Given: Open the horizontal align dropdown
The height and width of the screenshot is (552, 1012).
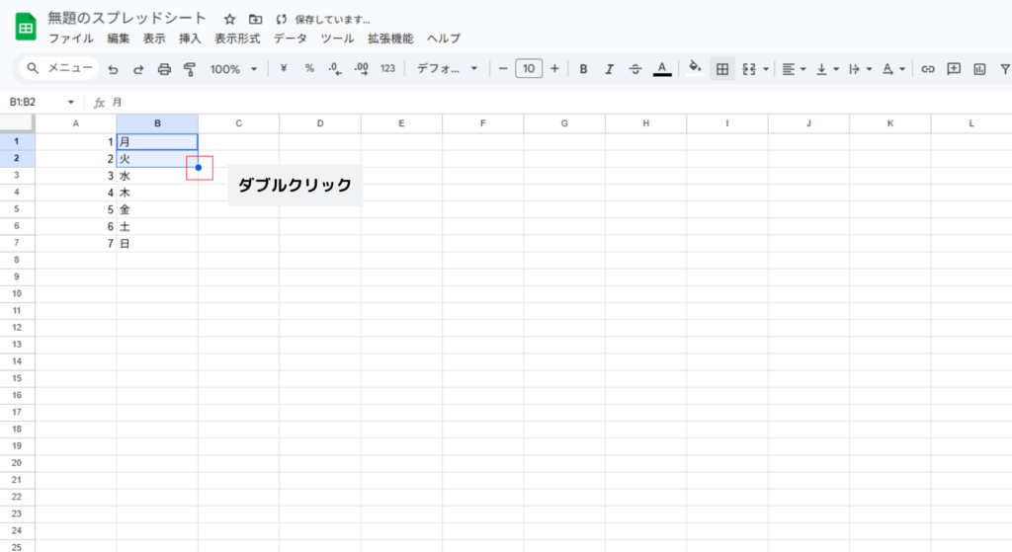Looking at the screenshot, I should click(794, 69).
